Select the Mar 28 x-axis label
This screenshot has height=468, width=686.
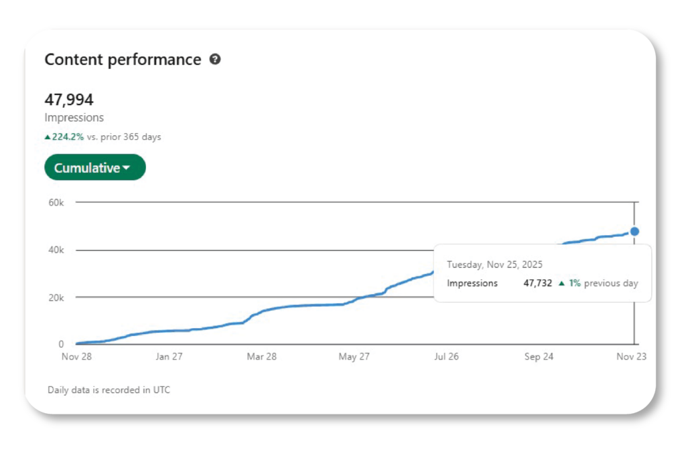coord(261,357)
